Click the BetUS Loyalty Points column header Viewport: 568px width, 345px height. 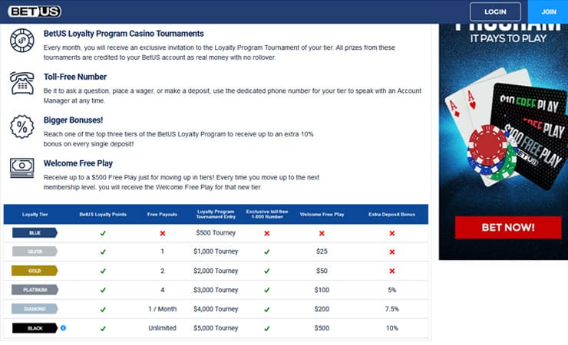coord(103,215)
